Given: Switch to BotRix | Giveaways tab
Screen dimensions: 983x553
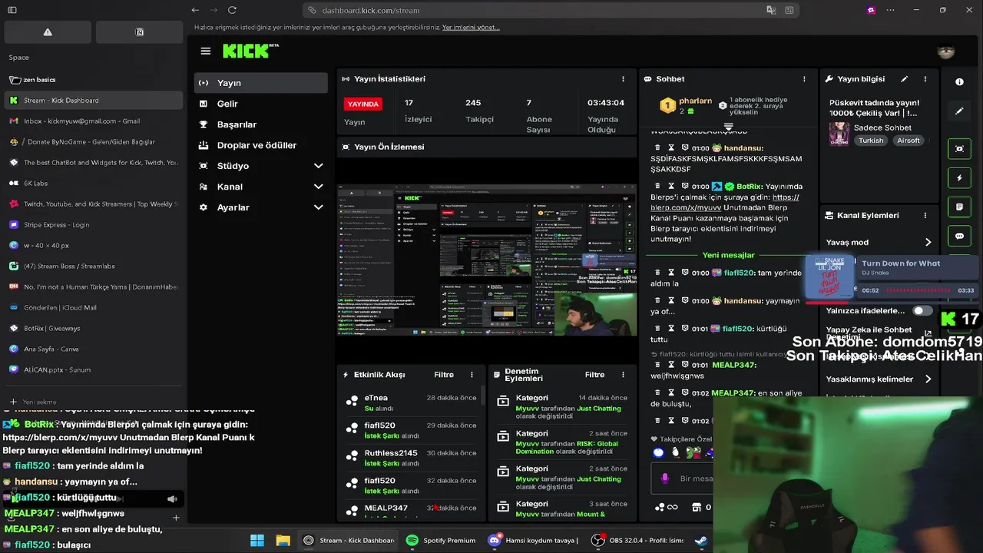Looking at the screenshot, I should coord(93,328).
